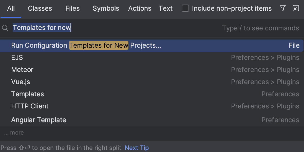Open the Templates preferences entry
This screenshot has width=304, height=152.
[27, 94]
